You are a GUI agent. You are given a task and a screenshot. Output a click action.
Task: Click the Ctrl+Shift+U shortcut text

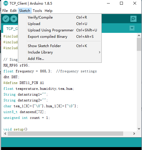point(87,30)
